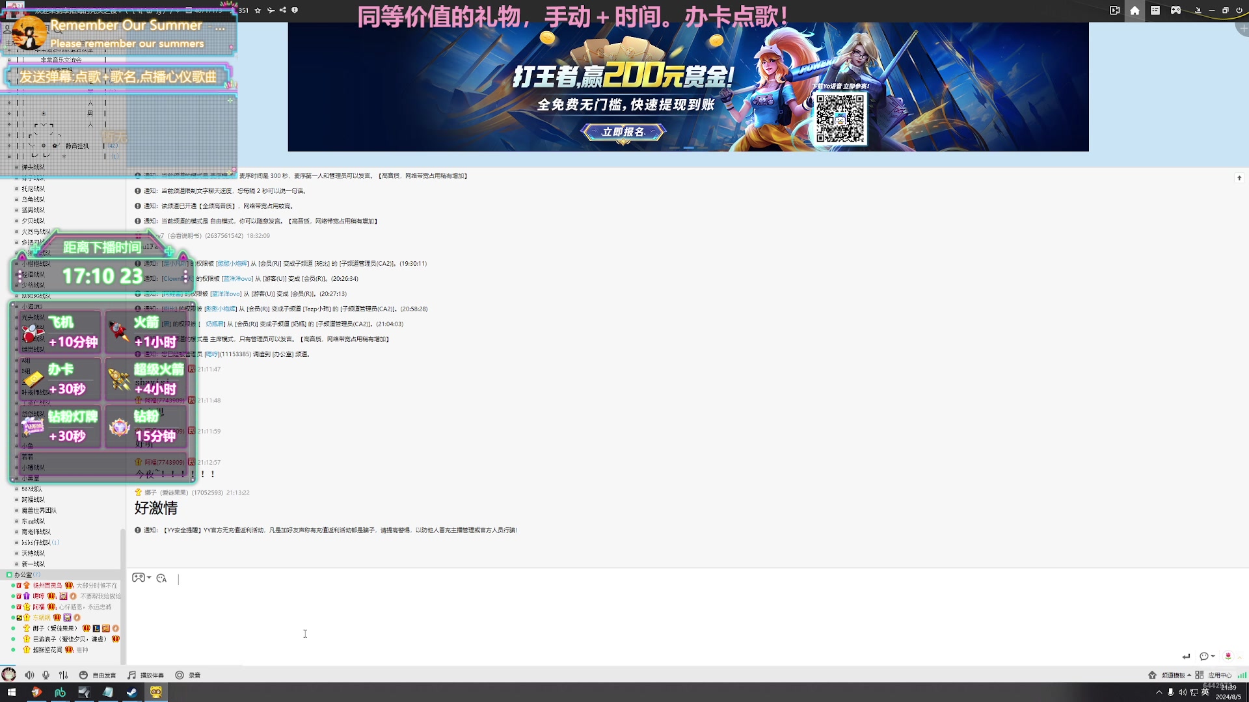Click the system tray volume icon
Viewport: 1249px width, 702px height.
1182,692
